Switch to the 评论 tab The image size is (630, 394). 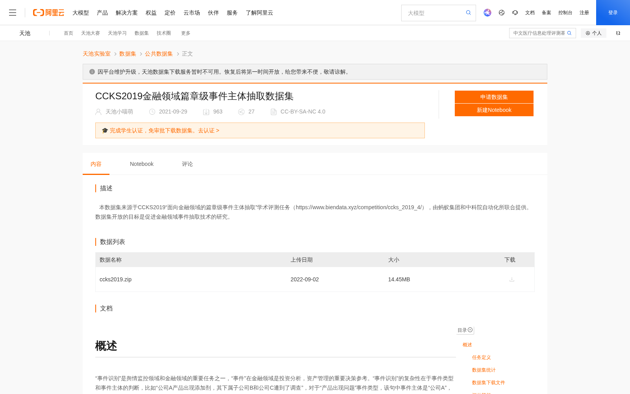[x=187, y=164]
